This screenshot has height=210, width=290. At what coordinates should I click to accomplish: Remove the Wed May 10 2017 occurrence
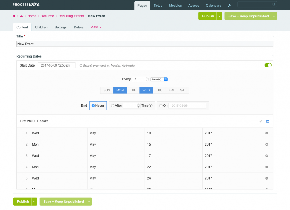point(267,133)
